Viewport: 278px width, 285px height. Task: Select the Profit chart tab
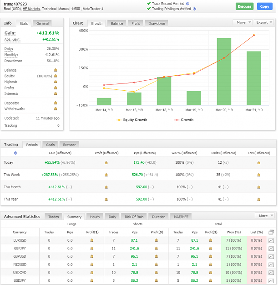[136, 23]
